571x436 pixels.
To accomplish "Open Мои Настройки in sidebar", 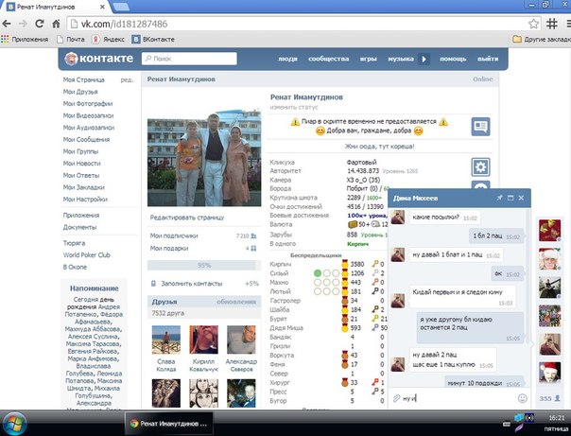I will (x=85, y=200).
